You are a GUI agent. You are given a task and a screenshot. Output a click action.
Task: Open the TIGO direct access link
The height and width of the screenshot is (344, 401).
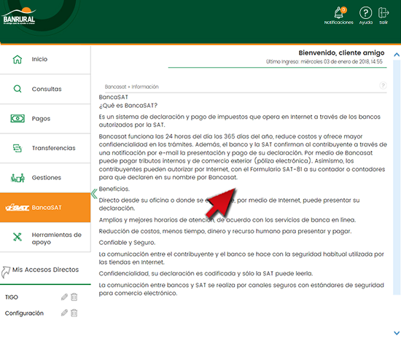click(12, 297)
